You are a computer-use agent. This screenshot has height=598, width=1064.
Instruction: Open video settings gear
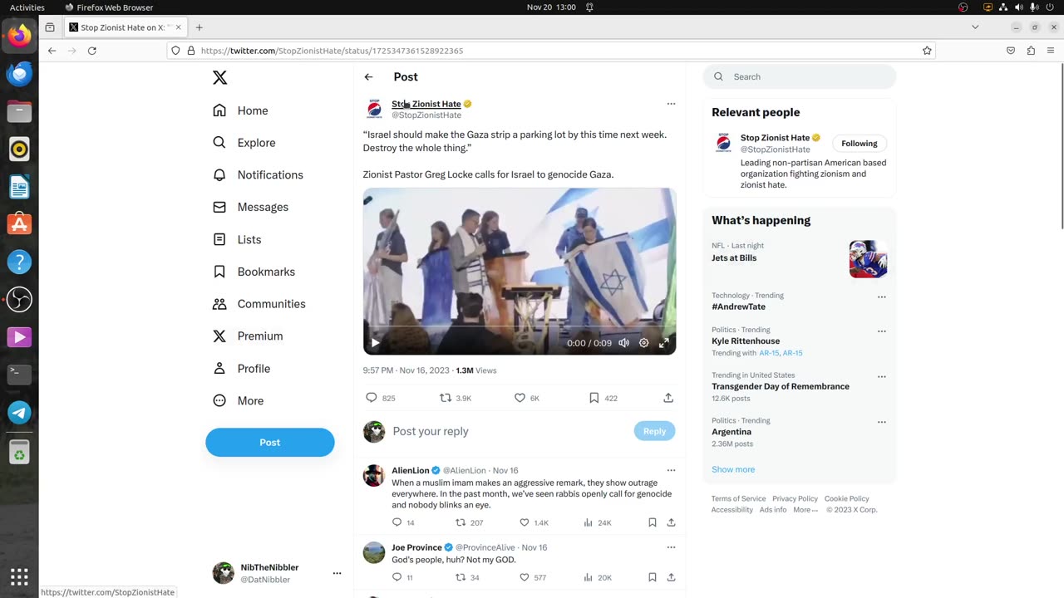pos(643,342)
